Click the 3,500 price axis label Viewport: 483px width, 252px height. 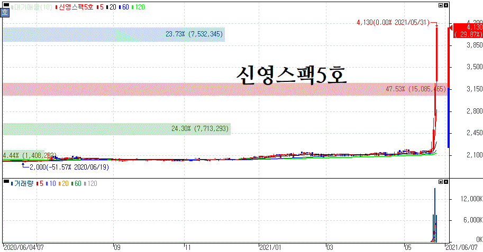point(475,67)
